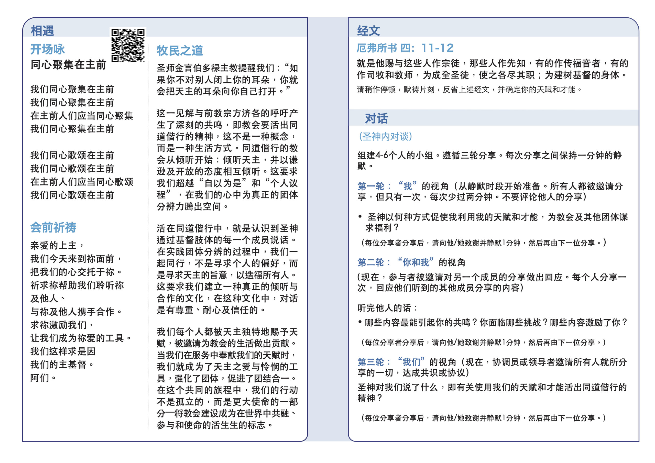
Task: Click the 对话 section heading
Action: (x=376, y=118)
